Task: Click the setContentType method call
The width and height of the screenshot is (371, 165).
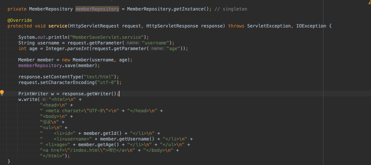Action: point(62,77)
